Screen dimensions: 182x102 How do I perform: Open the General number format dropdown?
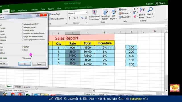[x=86, y=13]
